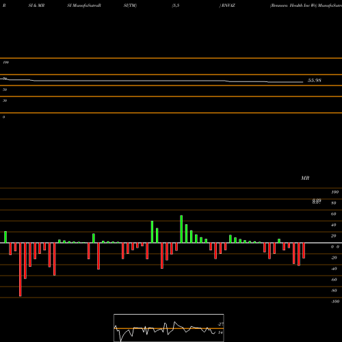Click the RSI axis label 30
This screenshot has width=342, height=342.
(x=5, y=101)
